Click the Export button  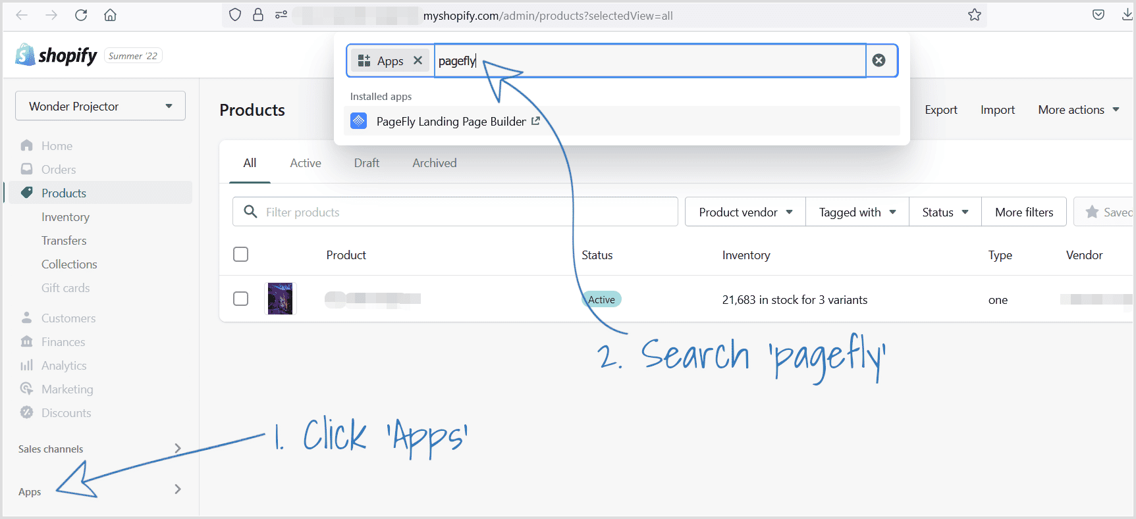coord(941,110)
